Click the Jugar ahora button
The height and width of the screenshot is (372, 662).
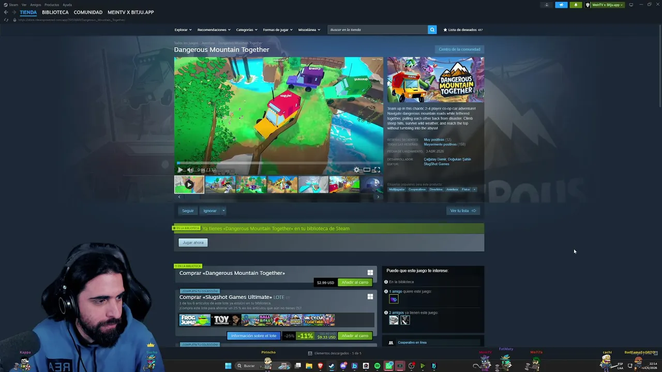point(193,242)
